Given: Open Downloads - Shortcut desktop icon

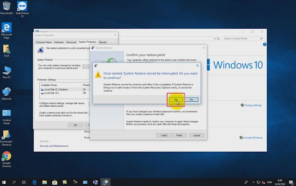Looking at the screenshot, I should pos(6,138).
